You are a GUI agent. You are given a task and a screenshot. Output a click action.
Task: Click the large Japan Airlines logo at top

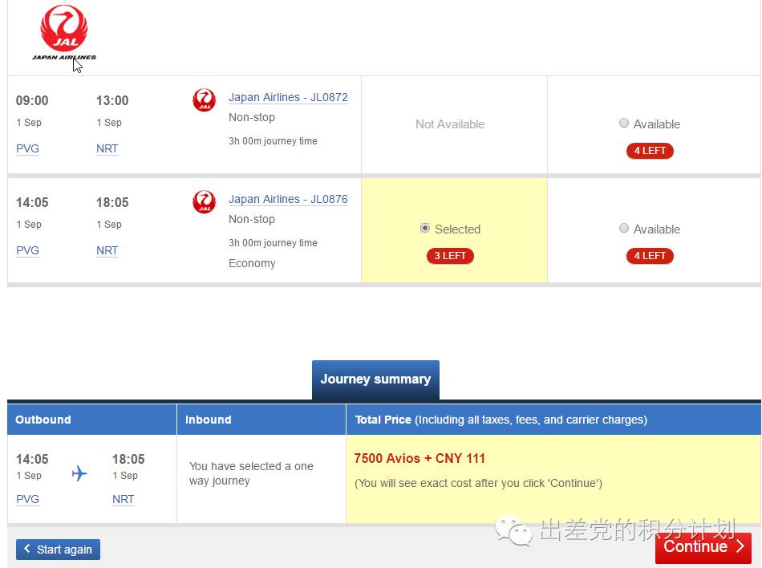coord(64,32)
